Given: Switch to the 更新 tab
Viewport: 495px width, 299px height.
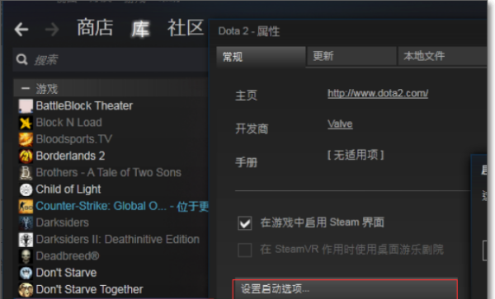Looking at the screenshot, I should pyautogui.click(x=351, y=56).
